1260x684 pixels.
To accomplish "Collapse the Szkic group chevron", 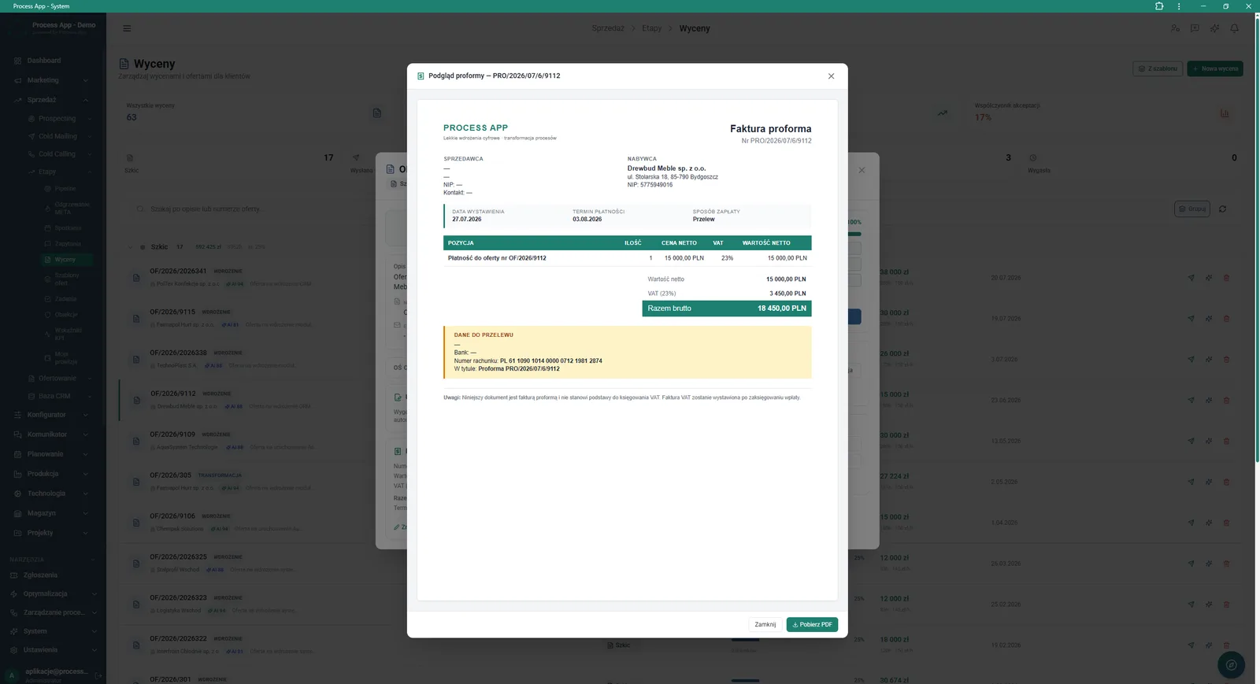I will pyautogui.click(x=131, y=247).
